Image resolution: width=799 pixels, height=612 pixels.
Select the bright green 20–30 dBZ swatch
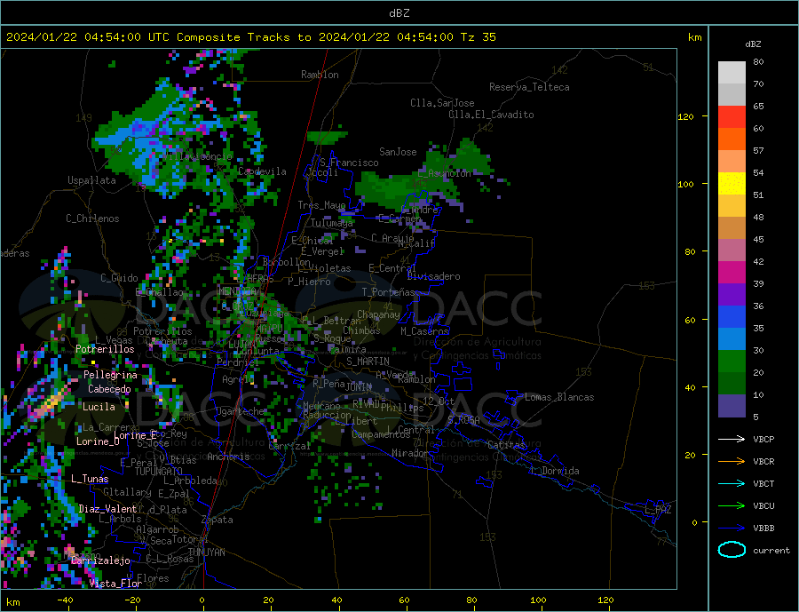732,362
